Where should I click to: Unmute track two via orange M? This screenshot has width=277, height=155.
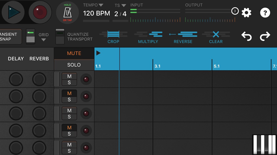click(69, 93)
